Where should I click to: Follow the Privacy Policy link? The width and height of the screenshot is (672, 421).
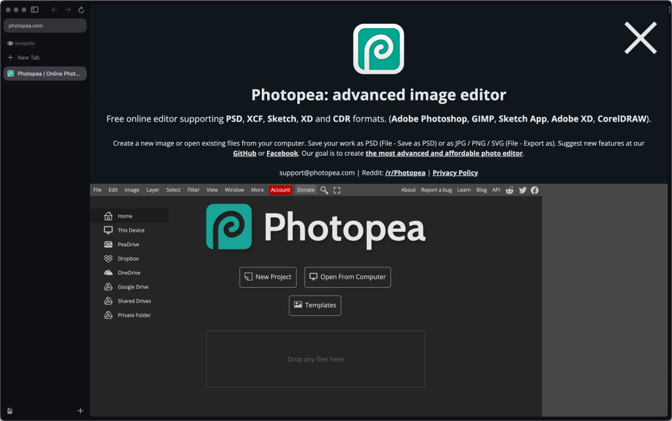point(455,173)
